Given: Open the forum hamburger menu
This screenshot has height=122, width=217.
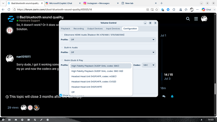Looking at the screenshot, I should click(x=196, y=19).
